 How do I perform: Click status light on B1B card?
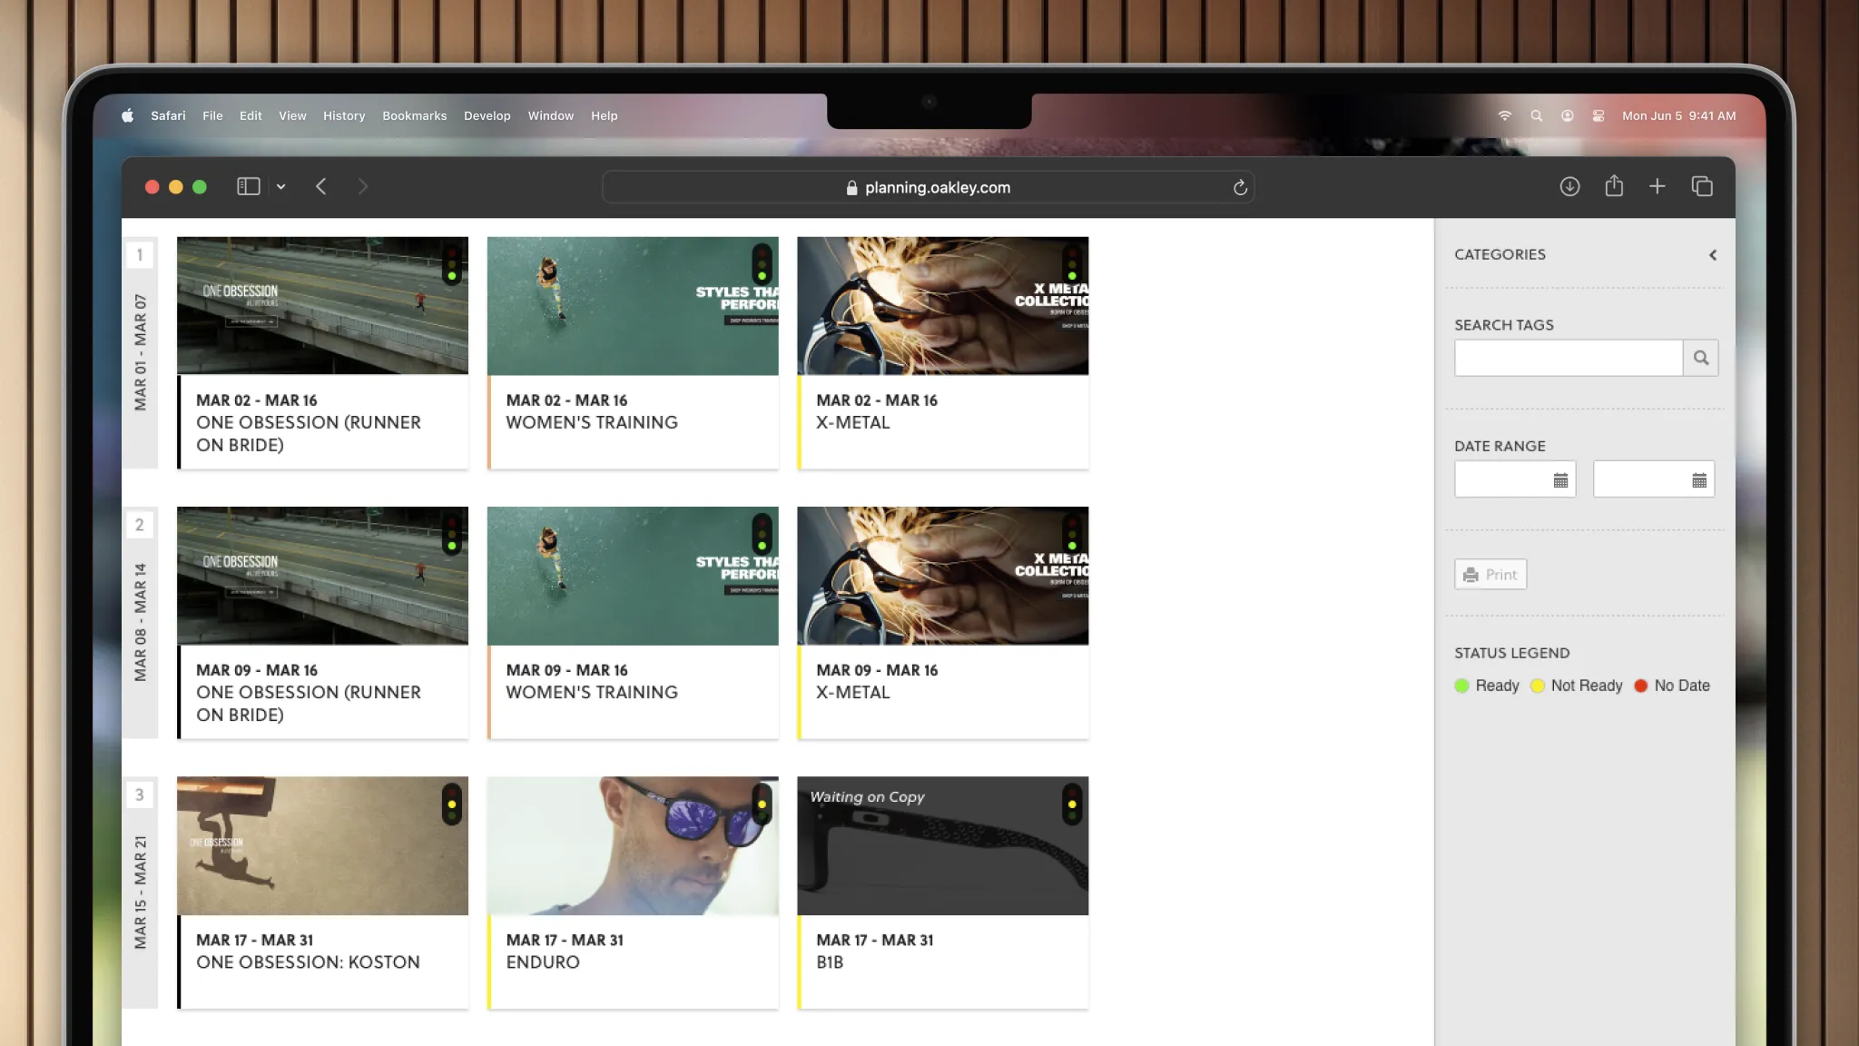[x=1072, y=804]
